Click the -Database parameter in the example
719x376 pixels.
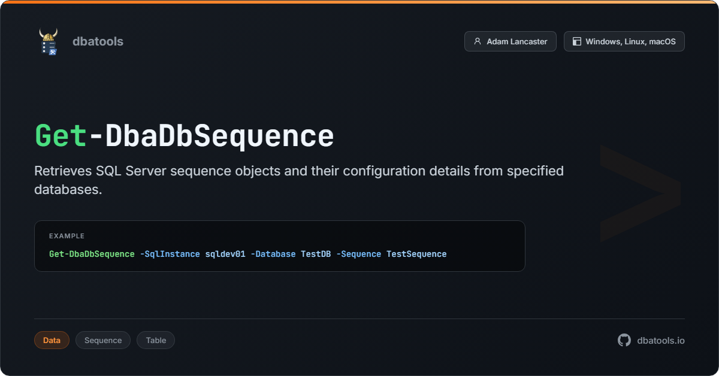[273, 254]
